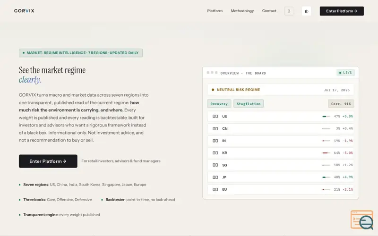Click the CORVIX logo
Image resolution: width=378 pixels, height=236 pixels.
click(x=24, y=11)
